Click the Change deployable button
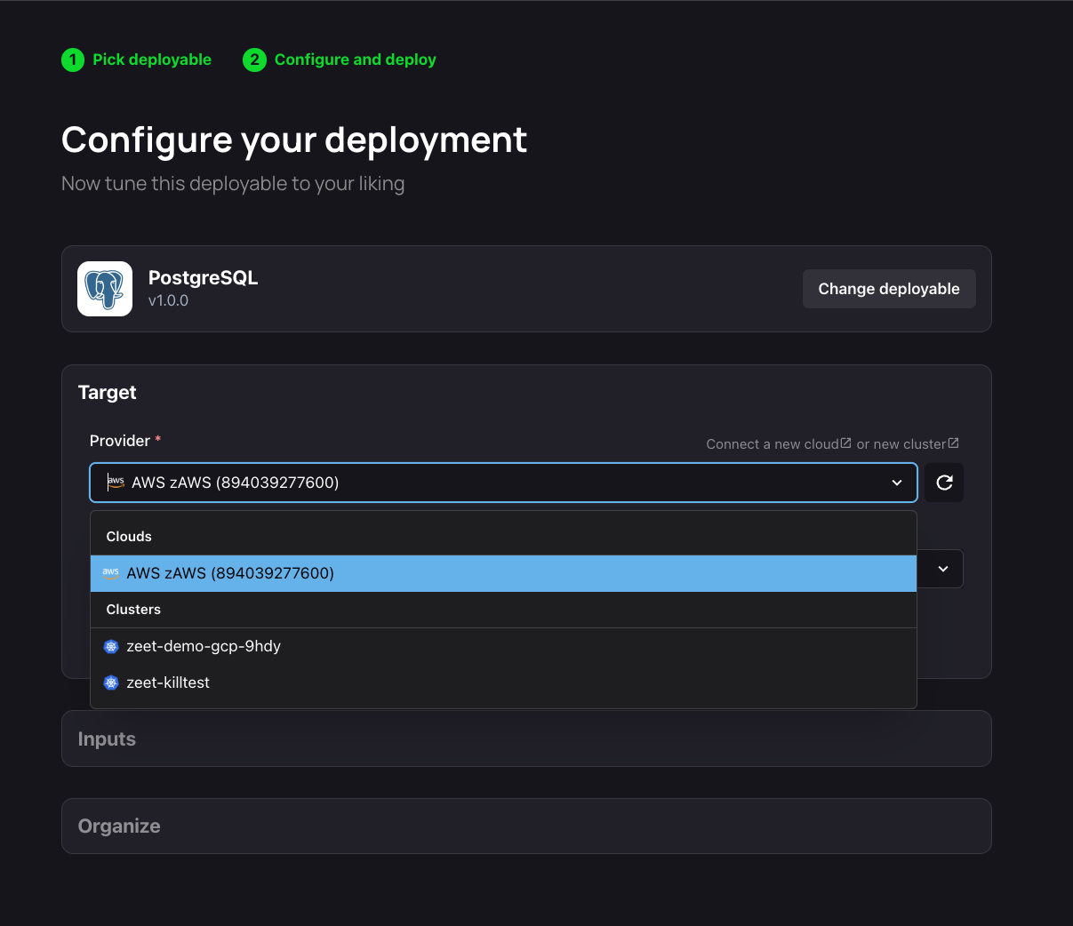 click(x=889, y=289)
